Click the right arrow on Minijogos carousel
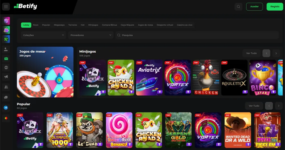This screenshot has width=285, height=150. [276, 53]
